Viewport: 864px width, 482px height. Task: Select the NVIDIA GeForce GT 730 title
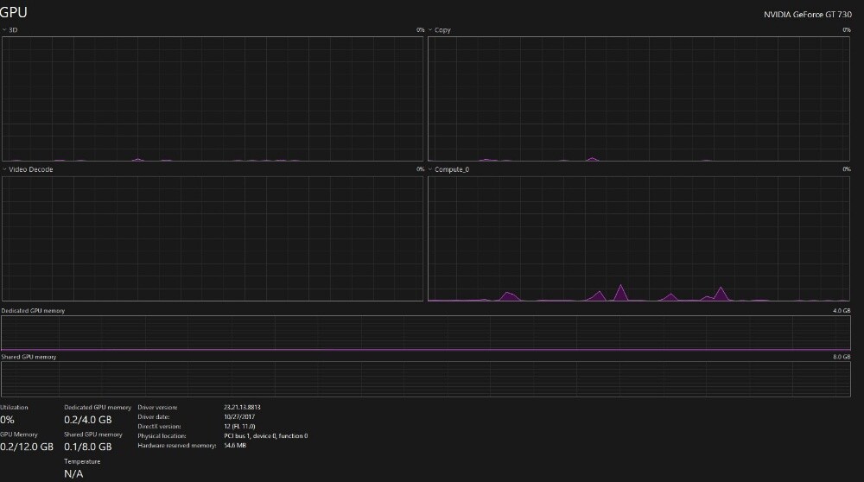pos(807,15)
